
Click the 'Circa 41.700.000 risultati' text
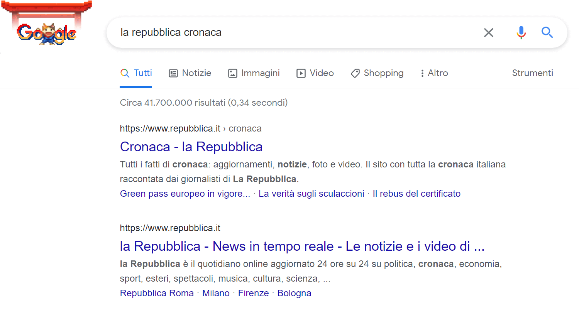[204, 103]
